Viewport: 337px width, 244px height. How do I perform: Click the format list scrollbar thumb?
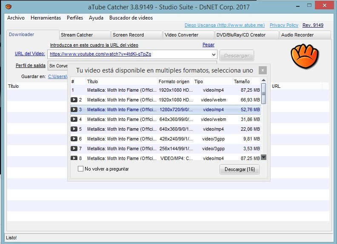[x=264, y=93]
